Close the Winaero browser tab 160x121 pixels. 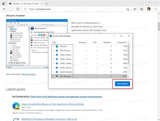click(x=42, y=4)
